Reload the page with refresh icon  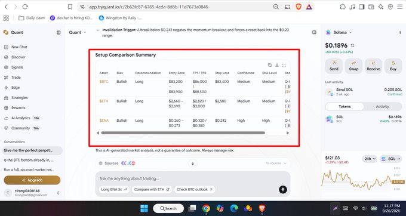pos(25,7)
